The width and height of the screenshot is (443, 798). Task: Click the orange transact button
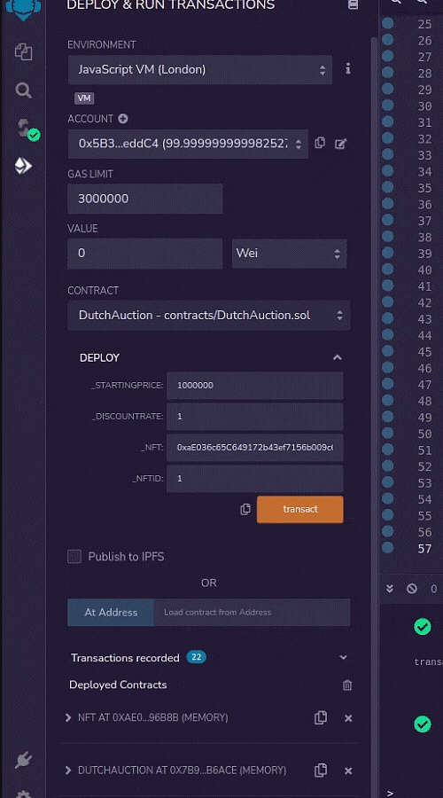tap(300, 510)
